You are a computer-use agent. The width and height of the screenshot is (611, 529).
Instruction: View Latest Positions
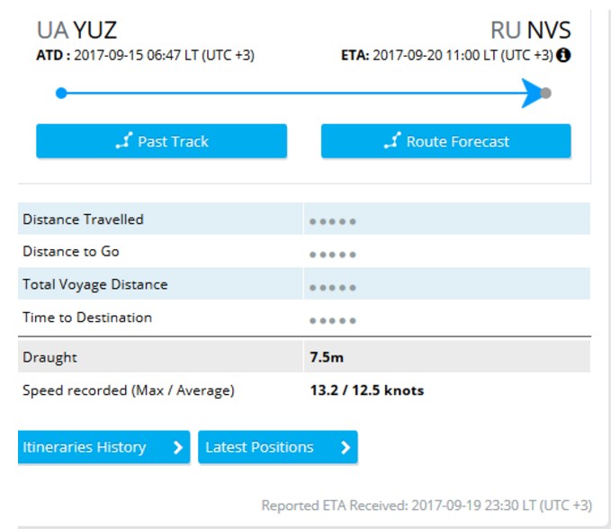277,447
